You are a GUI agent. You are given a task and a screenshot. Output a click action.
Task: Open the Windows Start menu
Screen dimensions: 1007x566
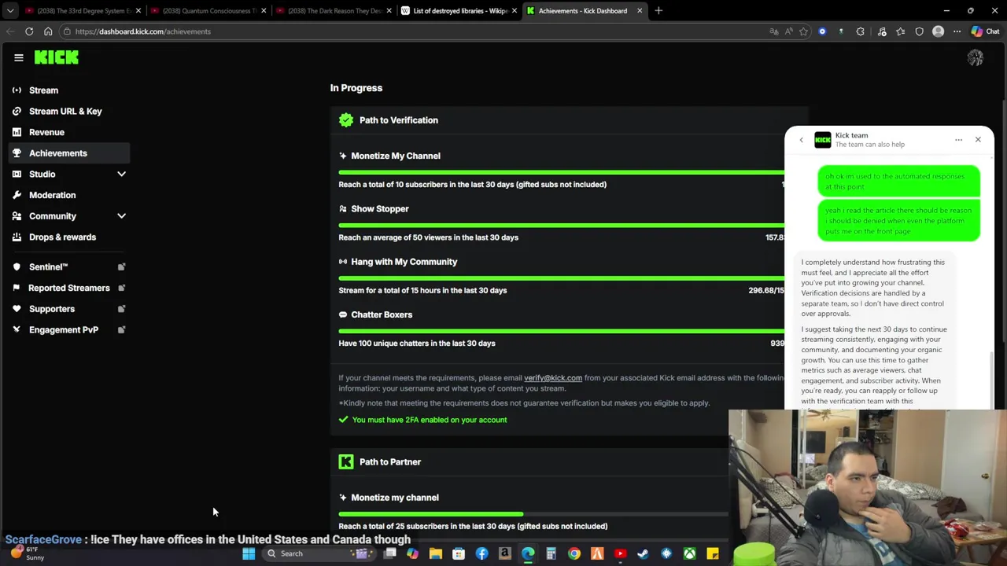[249, 553]
